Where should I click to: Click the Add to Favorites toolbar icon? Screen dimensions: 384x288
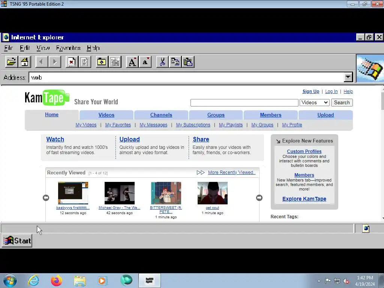(x=115, y=62)
